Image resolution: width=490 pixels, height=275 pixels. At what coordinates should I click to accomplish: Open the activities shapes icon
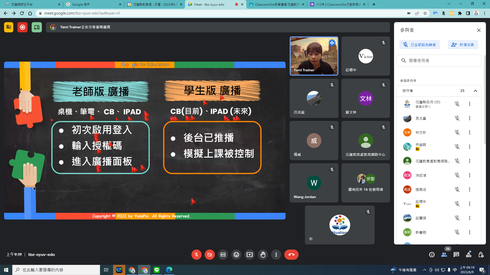469,255
